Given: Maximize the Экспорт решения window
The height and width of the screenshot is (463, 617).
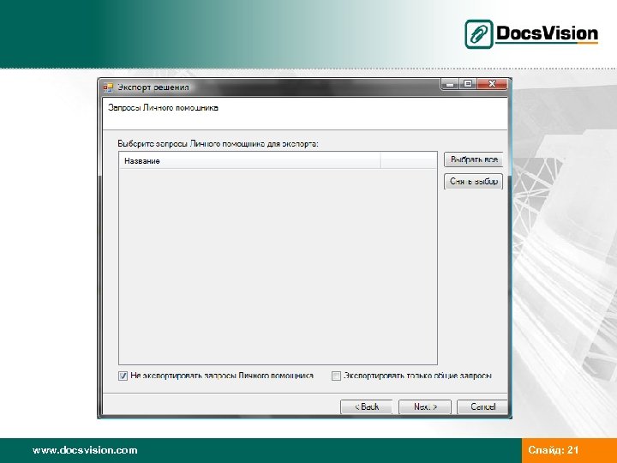Looking at the screenshot, I should coord(468,84).
